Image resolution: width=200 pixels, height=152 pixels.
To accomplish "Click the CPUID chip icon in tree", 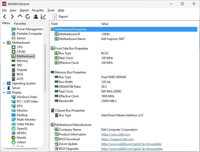I will tap(13, 52).
